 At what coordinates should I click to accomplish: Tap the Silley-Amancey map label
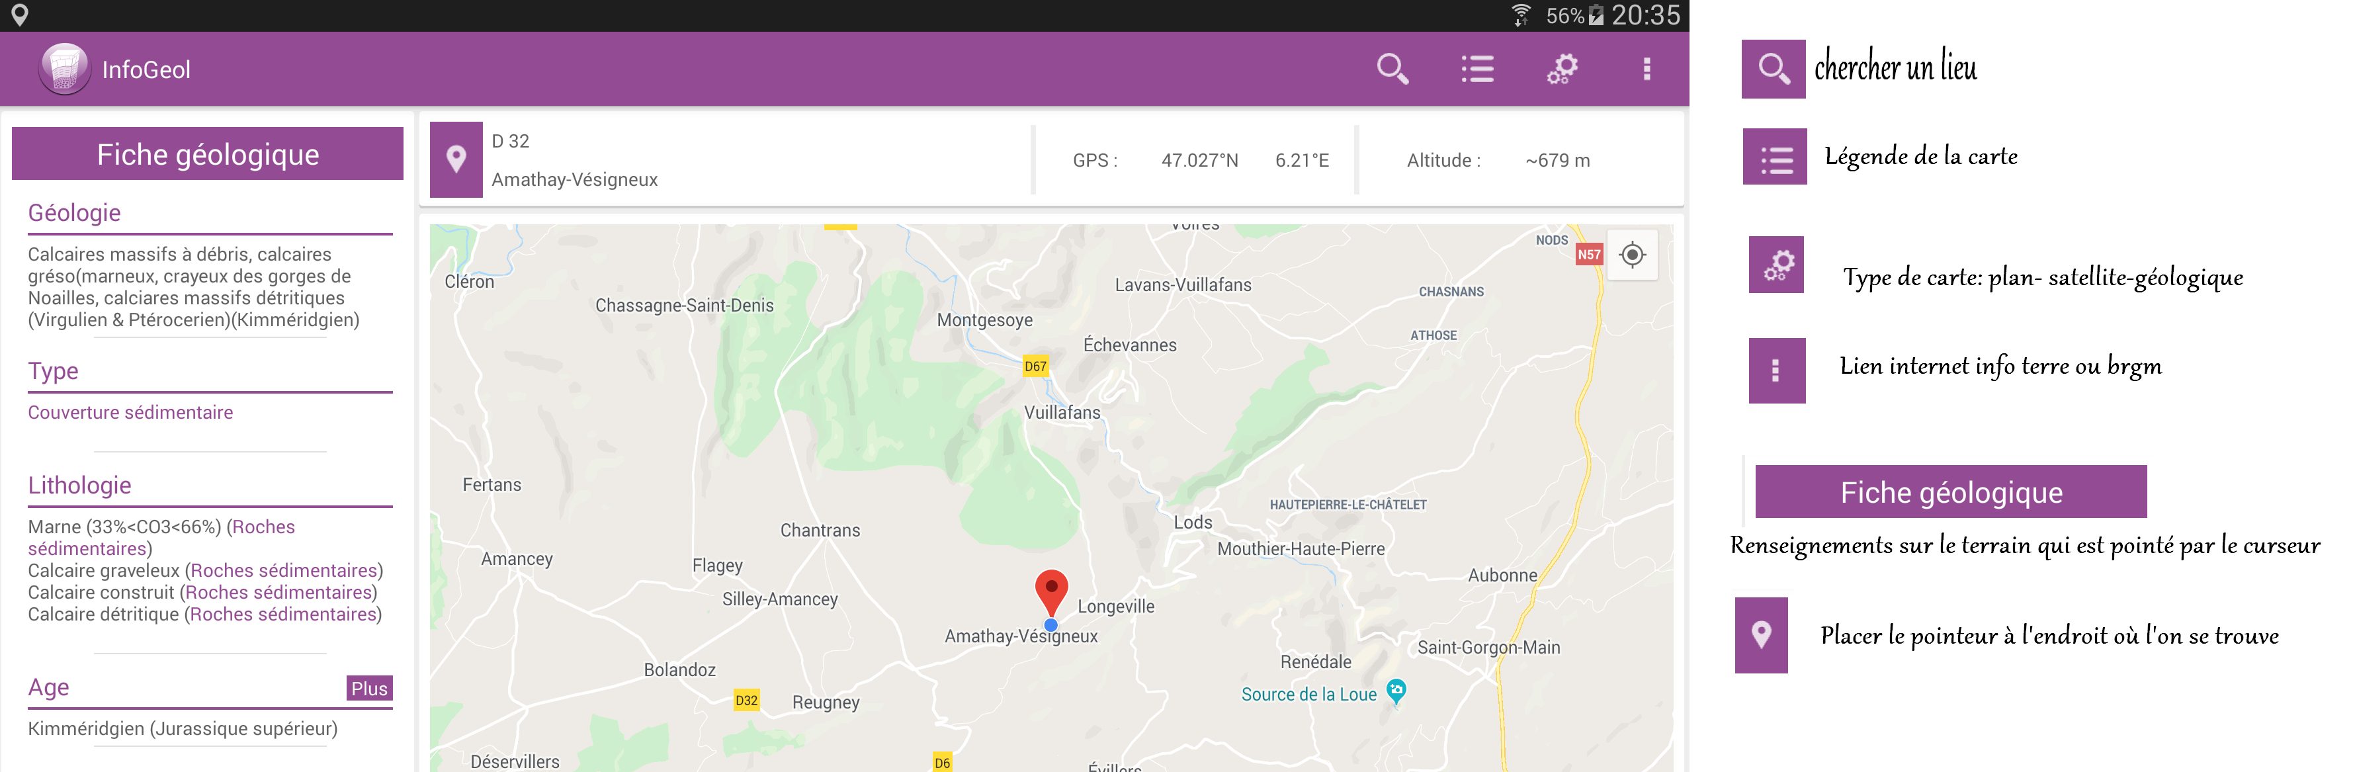[780, 599]
